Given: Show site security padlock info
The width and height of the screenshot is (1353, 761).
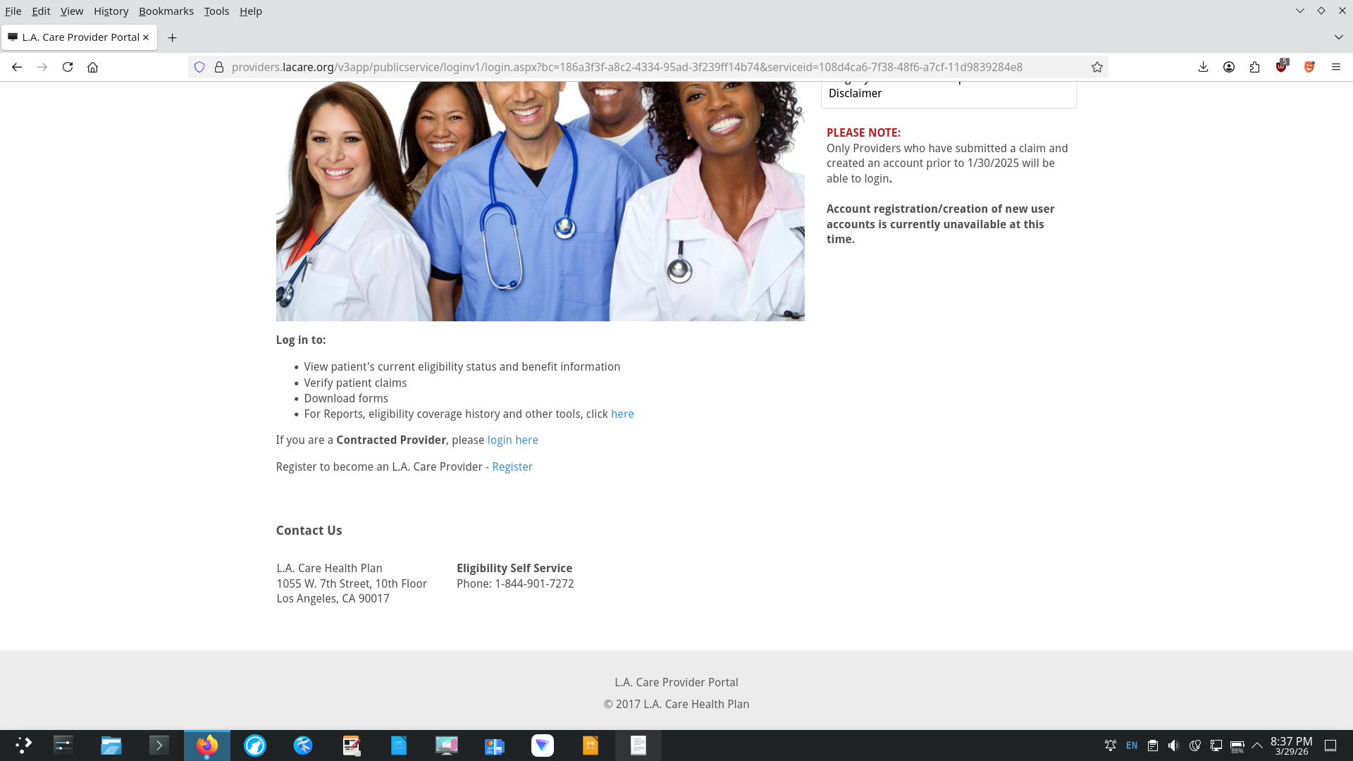Looking at the screenshot, I should 219,67.
